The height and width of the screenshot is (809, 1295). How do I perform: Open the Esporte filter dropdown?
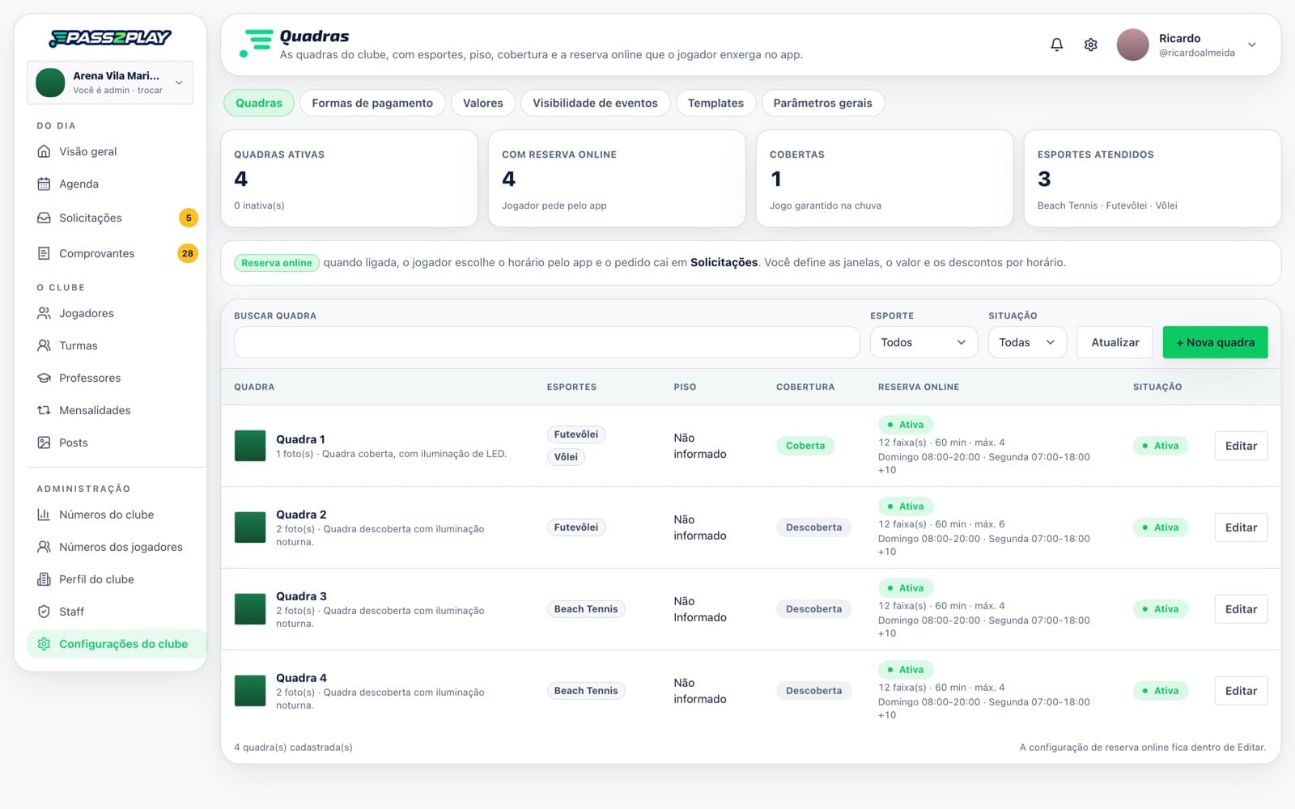point(923,342)
